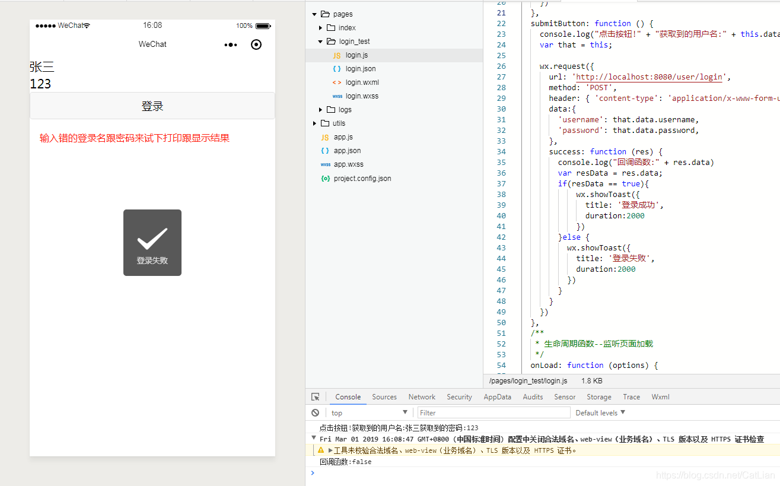Click the braces icon beside login.json
Image resolution: width=780 pixels, height=486 pixels.
click(337, 69)
